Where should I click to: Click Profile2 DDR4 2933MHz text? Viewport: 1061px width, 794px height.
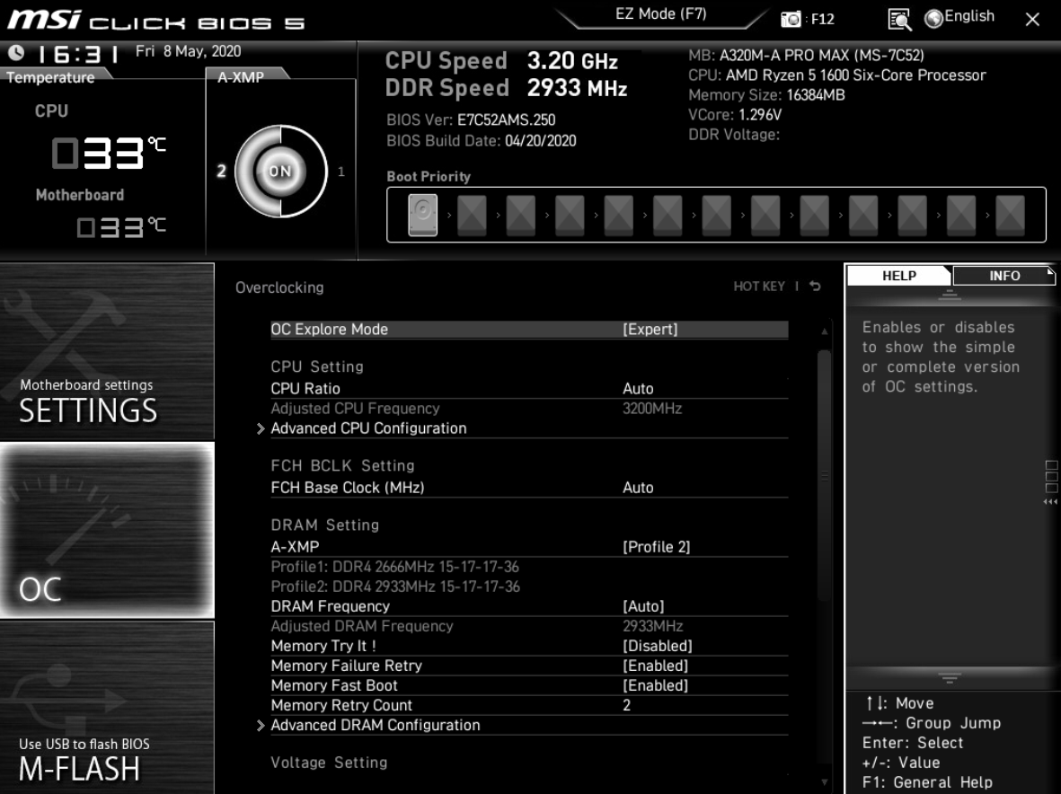(395, 587)
